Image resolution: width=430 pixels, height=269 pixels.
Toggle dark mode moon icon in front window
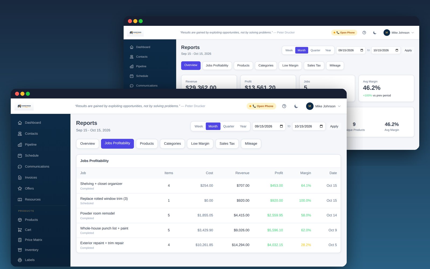coord(296,106)
